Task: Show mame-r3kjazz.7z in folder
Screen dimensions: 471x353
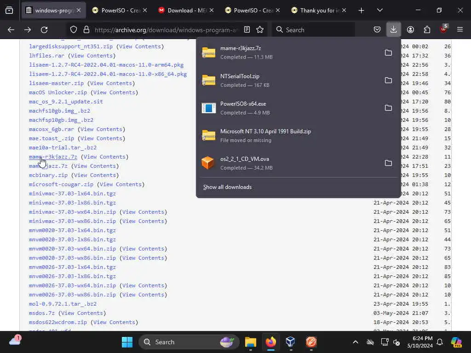Action: 388,53
